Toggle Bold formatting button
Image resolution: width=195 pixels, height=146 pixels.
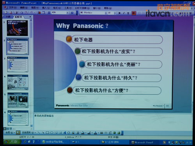119,13
